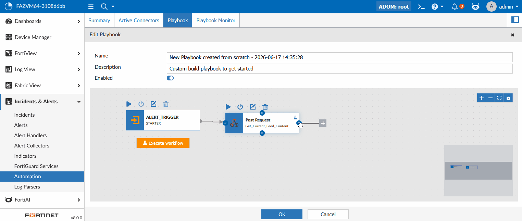Image resolution: width=522 pixels, height=221 pixels.
Task: Open the FortiAI assistant icon in header
Action: coord(475,6)
